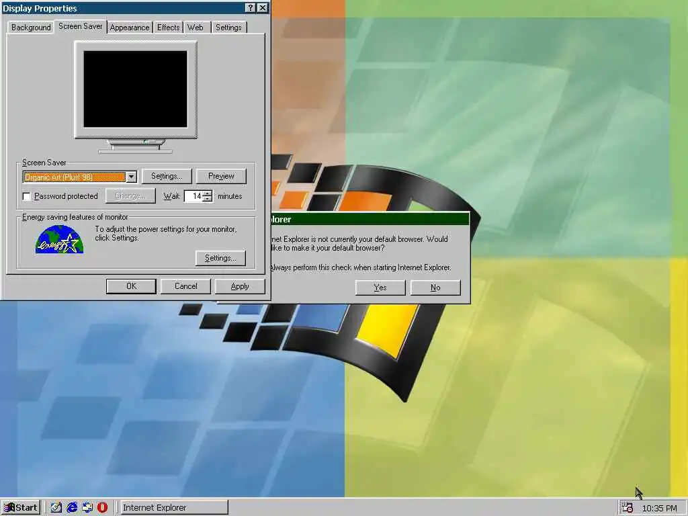The width and height of the screenshot is (688, 516).
Task: Open the Effects tab
Action: [x=169, y=27]
